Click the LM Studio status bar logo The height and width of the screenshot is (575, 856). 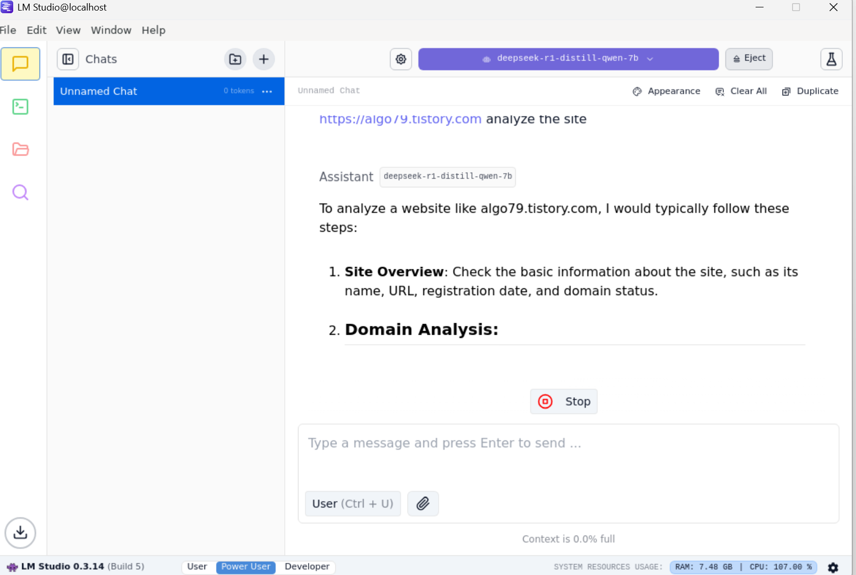pos(12,567)
